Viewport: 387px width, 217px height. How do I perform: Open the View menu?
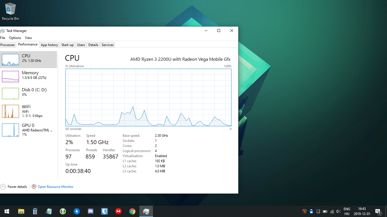[x=28, y=38]
